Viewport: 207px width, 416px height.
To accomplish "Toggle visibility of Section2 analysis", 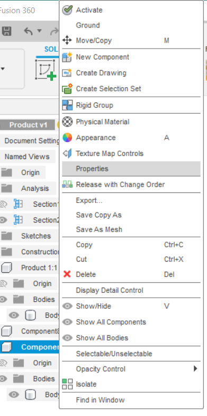I will pos(3,220).
